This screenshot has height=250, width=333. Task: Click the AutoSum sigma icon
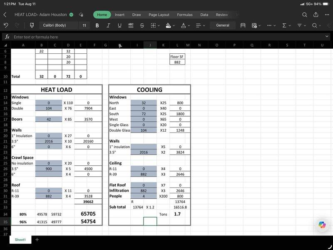284,25
